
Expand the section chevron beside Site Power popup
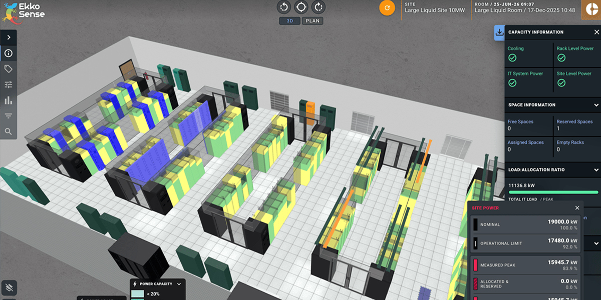pyautogui.click(x=596, y=243)
